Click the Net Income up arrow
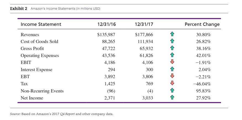This screenshot has height=120, width=242. (172, 98)
